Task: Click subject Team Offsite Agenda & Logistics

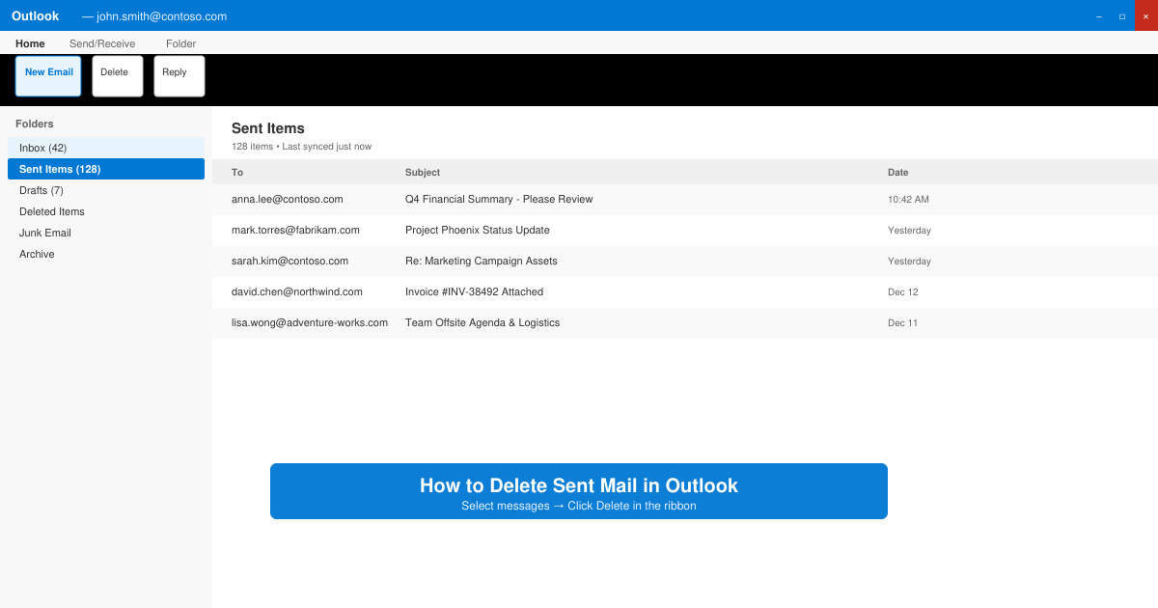Action: pyautogui.click(x=482, y=323)
